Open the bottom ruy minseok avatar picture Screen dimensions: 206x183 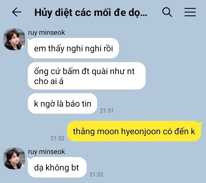[x=14, y=158]
